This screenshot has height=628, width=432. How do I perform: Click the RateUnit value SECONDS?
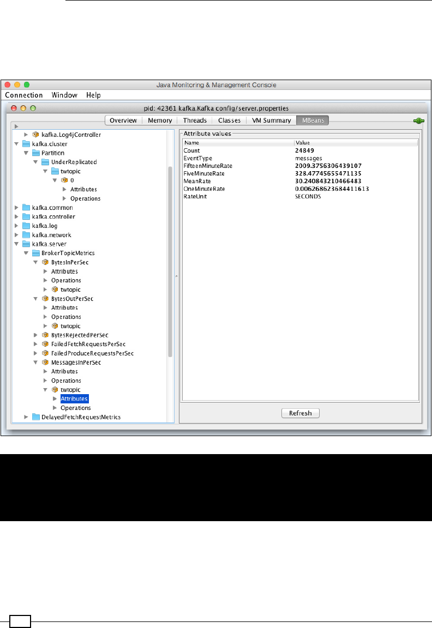[x=308, y=197]
